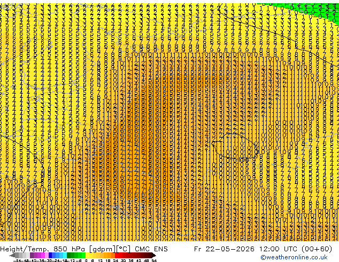Click the CMC ENS model label
339x262 pixels.
pos(151,249)
